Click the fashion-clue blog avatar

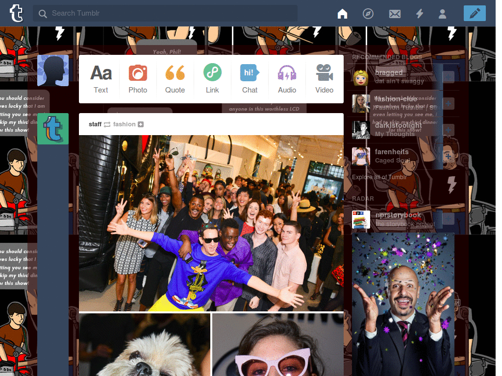click(x=361, y=104)
